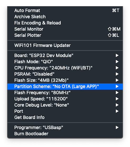Click the arrow next to Upload Speed 115200

[x=117, y=99]
